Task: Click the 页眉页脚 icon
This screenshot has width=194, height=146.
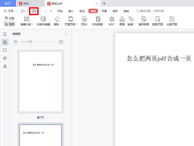Action: (x=70, y=19)
